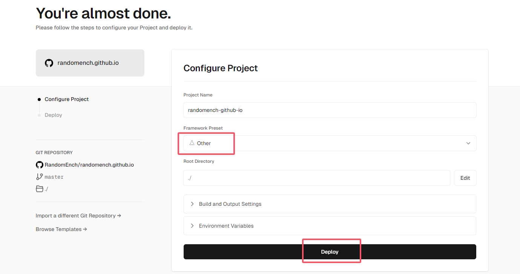Click the Project Name input field
The width and height of the screenshot is (520, 274).
329,110
